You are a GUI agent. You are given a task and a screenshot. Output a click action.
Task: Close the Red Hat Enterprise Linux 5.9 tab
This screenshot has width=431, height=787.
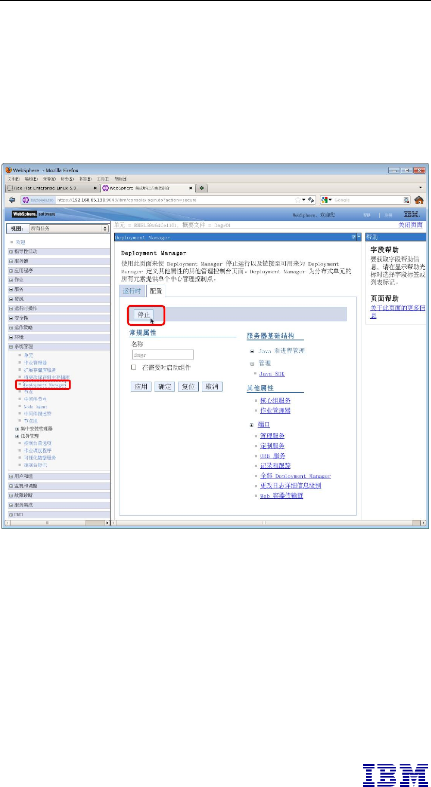(95, 188)
